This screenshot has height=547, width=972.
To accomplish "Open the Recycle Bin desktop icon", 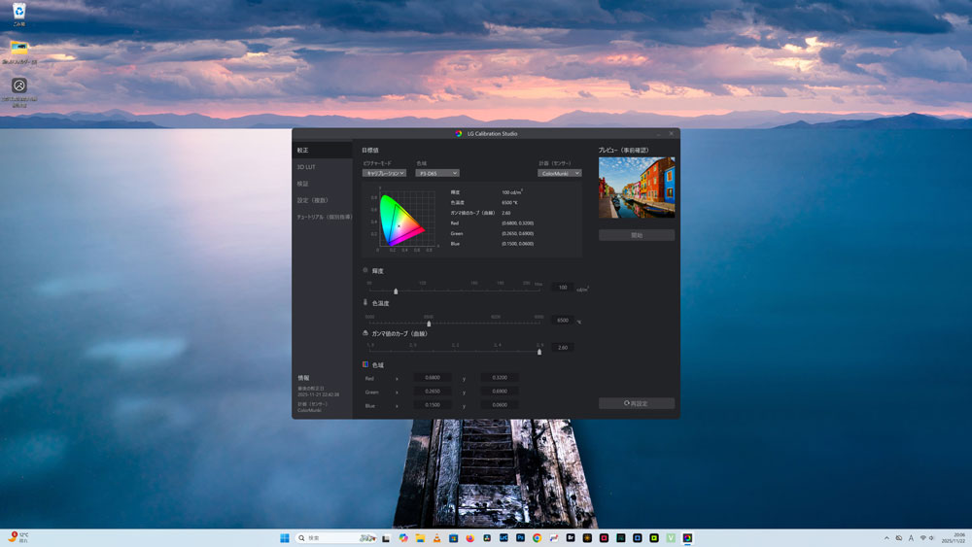I will [x=18, y=14].
